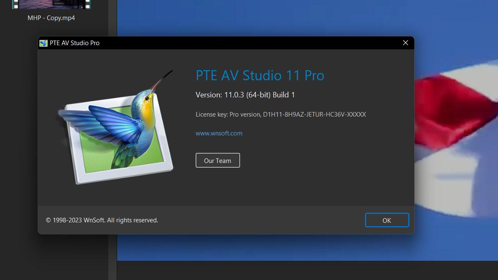Click the MHP - Copy.mp4 file name
This screenshot has height=280, width=498.
click(51, 18)
